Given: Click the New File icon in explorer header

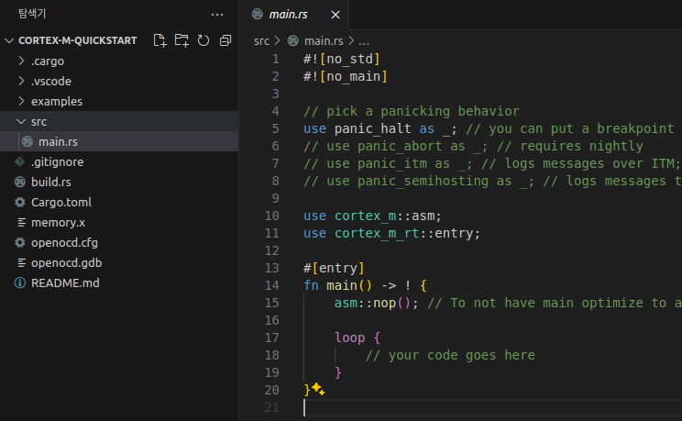Looking at the screenshot, I should pos(160,40).
